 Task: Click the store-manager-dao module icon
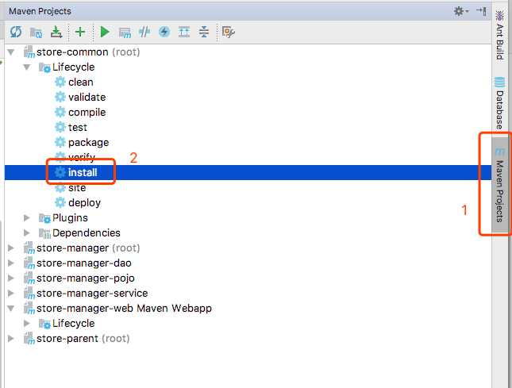point(29,263)
